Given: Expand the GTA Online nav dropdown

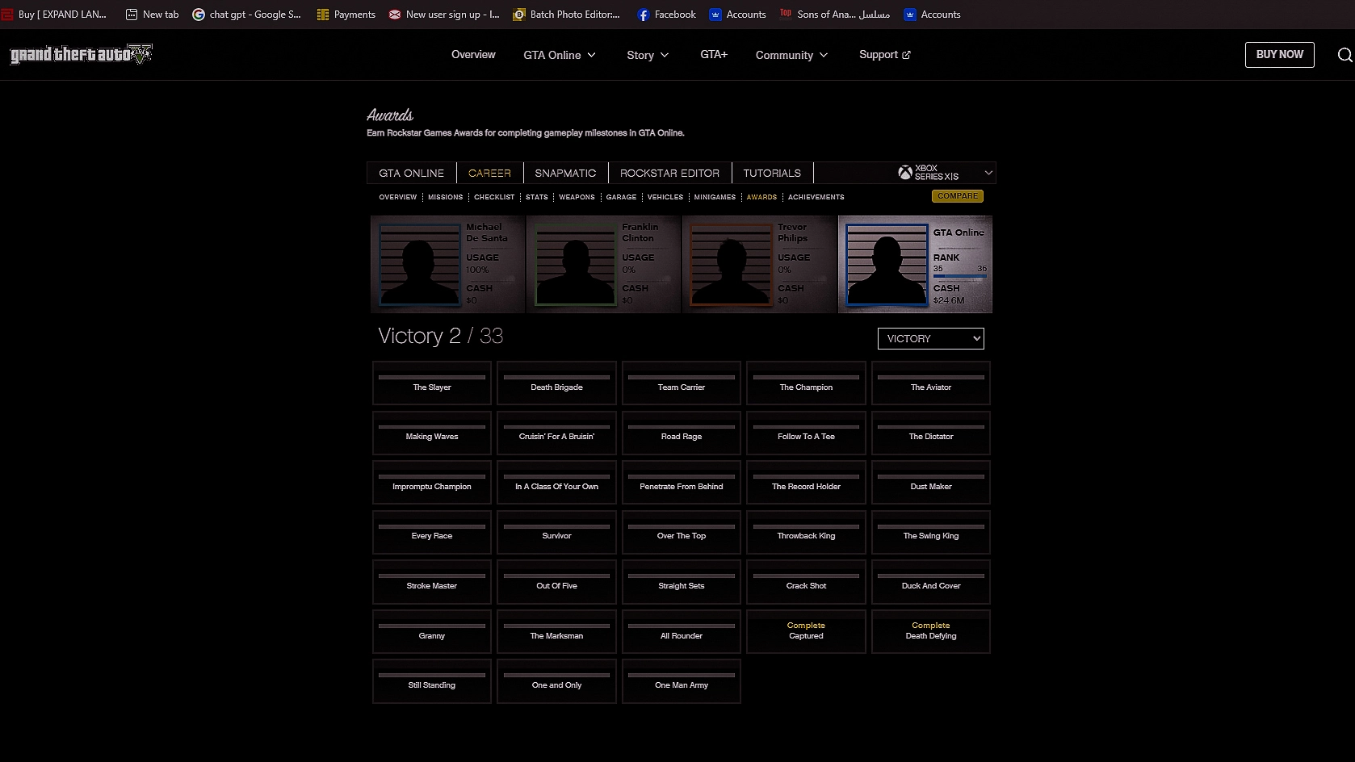Looking at the screenshot, I should [559, 55].
